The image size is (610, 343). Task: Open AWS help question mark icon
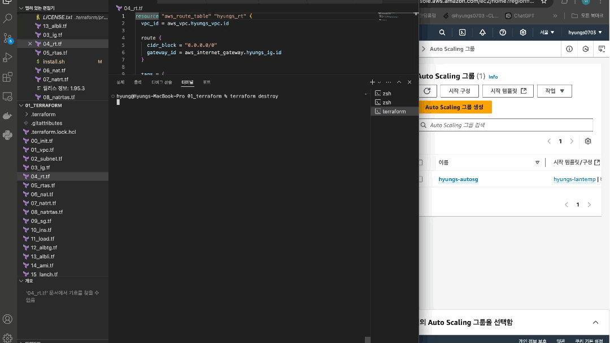[503, 33]
